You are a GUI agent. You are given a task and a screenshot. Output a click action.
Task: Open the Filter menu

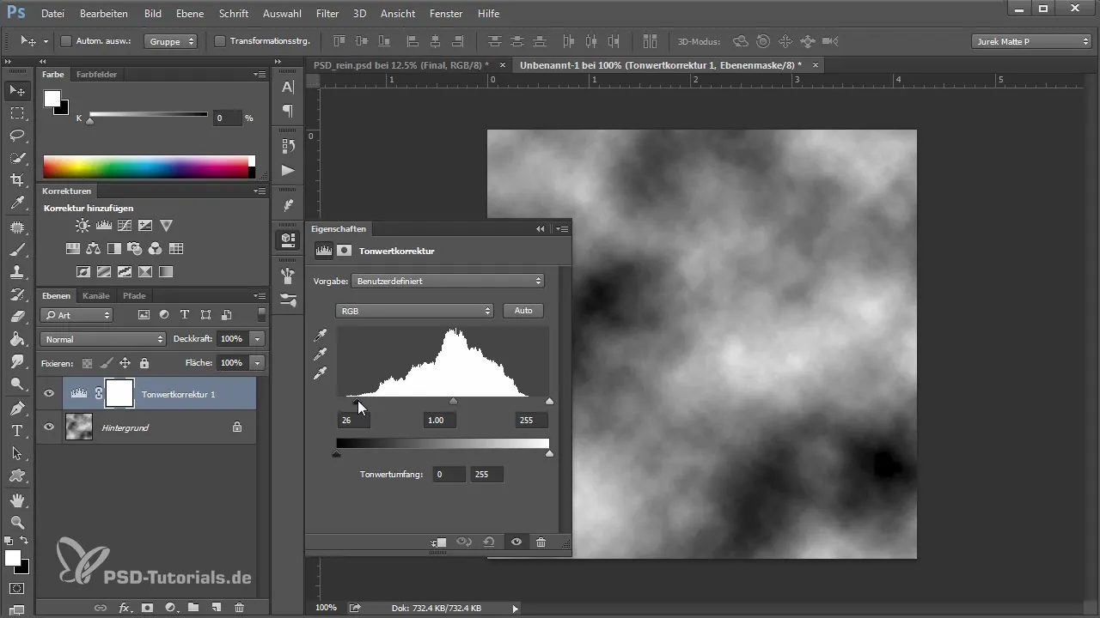[x=327, y=14]
